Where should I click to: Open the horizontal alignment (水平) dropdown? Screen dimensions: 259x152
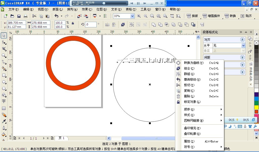243,46
